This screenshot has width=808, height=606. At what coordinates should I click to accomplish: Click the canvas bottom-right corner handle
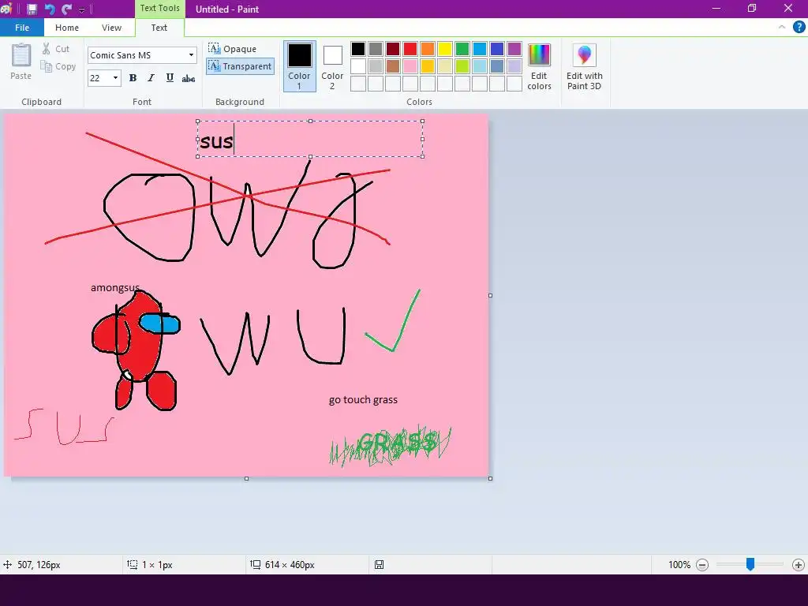[x=490, y=478]
